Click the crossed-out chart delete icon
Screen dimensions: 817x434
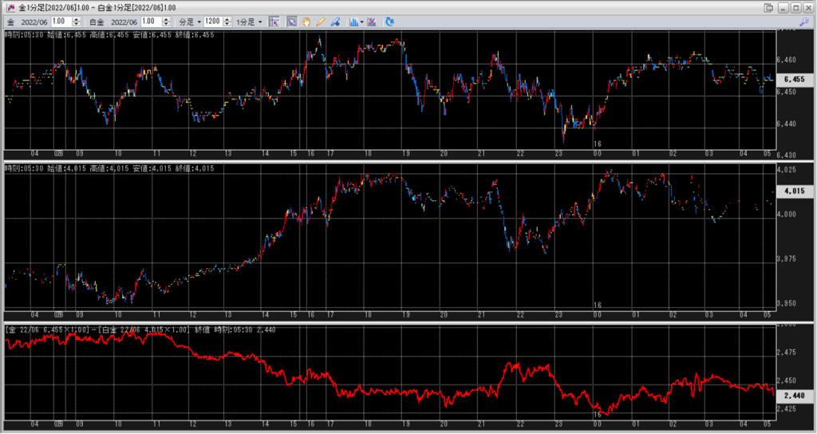(372, 22)
